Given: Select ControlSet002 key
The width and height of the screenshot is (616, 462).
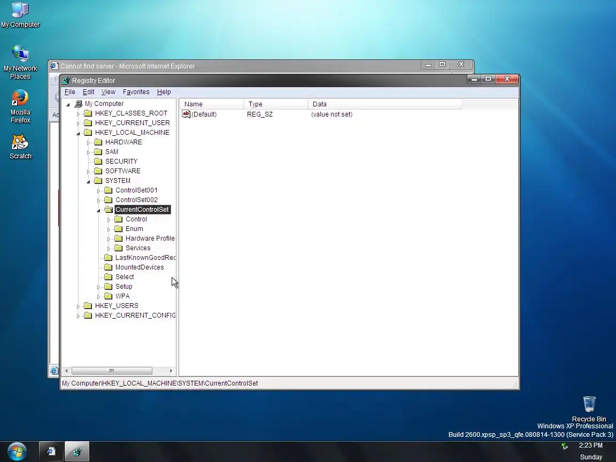Looking at the screenshot, I should pyautogui.click(x=136, y=200).
